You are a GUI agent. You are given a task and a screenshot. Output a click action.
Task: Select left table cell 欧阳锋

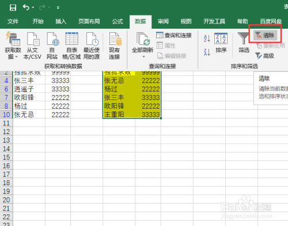29,97
